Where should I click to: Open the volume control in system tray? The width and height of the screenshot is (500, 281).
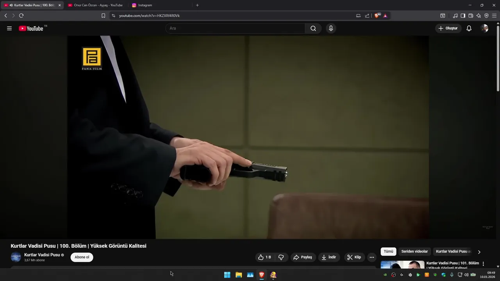466,275
